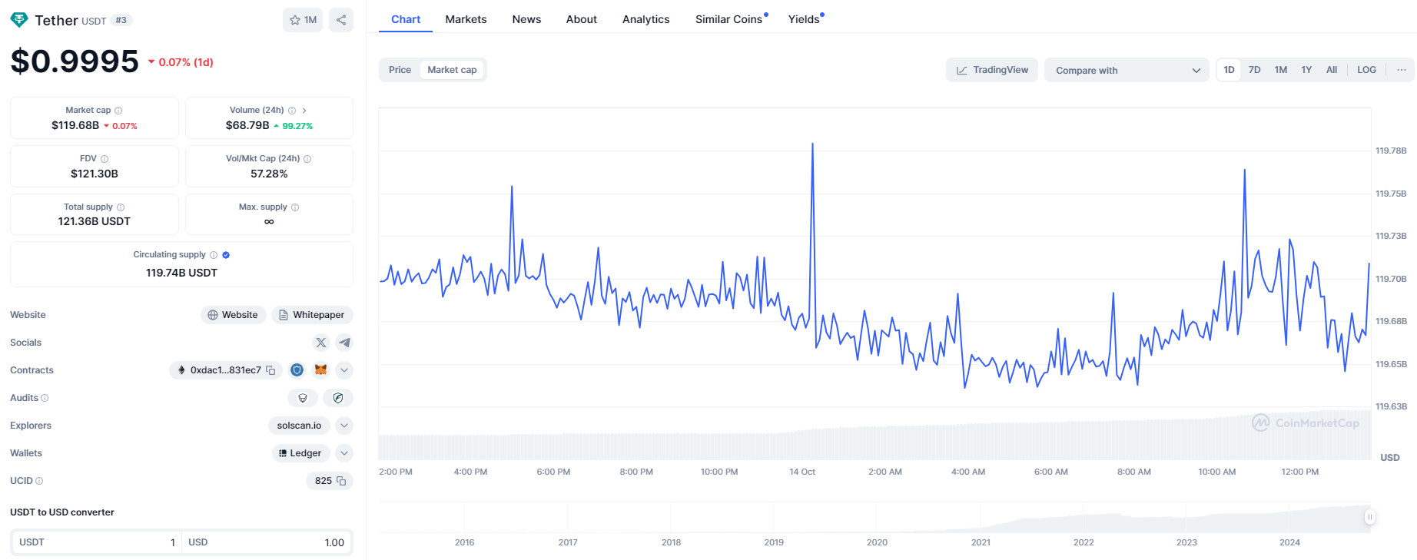The height and width of the screenshot is (560, 1417).
Task: Expand the Wallets list chevron
Action: pos(344,453)
